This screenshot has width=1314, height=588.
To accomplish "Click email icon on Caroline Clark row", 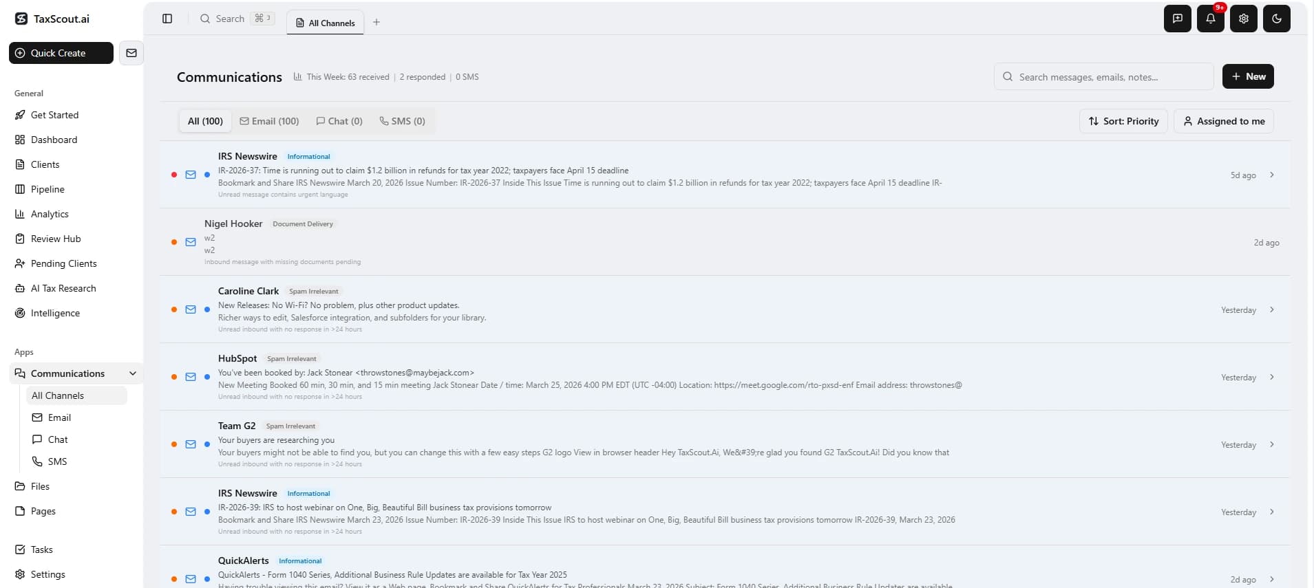I will click(191, 309).
